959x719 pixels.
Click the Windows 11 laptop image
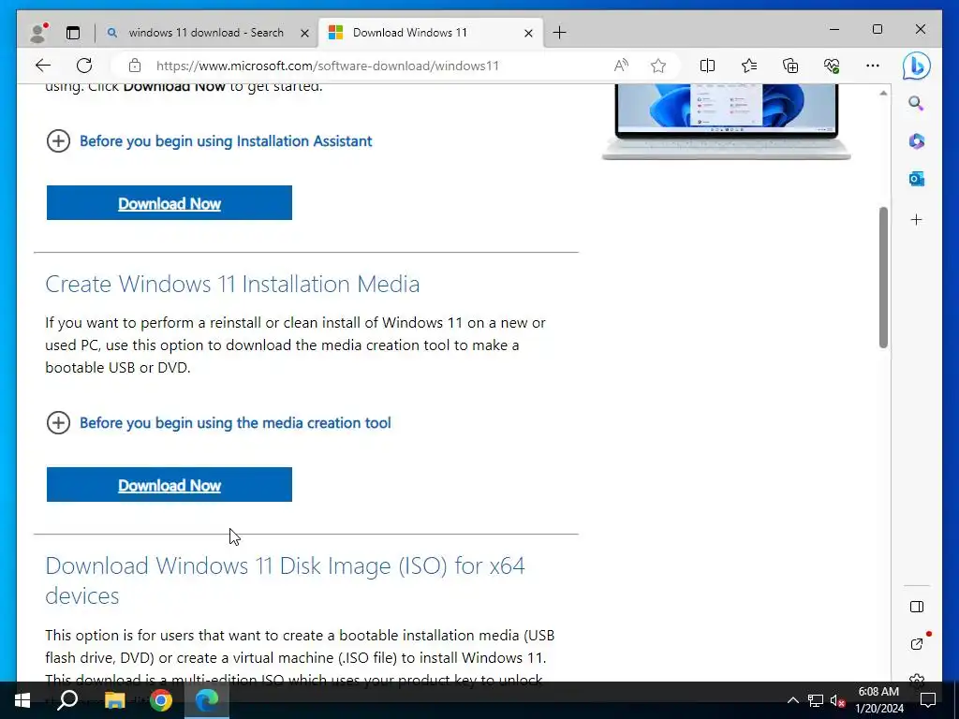coord(726,122)
